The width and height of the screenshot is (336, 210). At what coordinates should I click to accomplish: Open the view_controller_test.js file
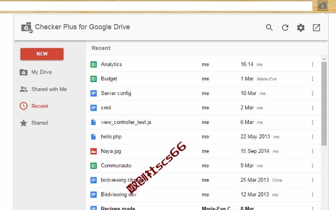[x=126, y=122]
